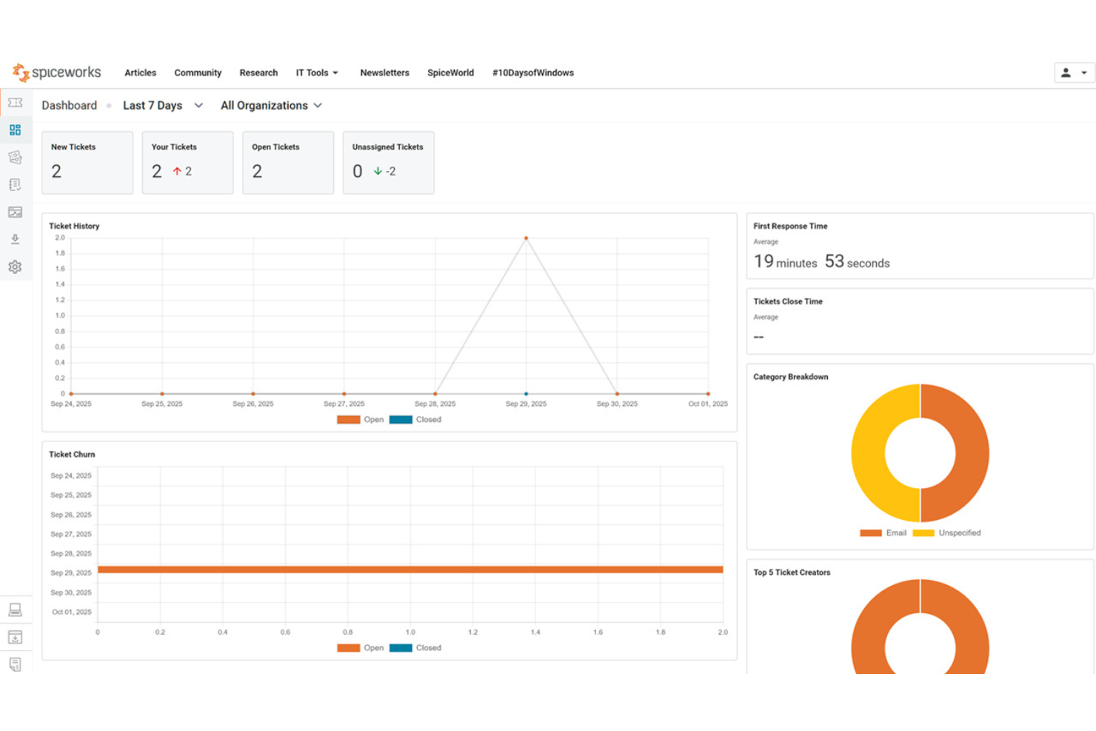Click the blue Closed point on Sep 29, 2025
Screen dimensions: 1096x731
coord(526,394)
